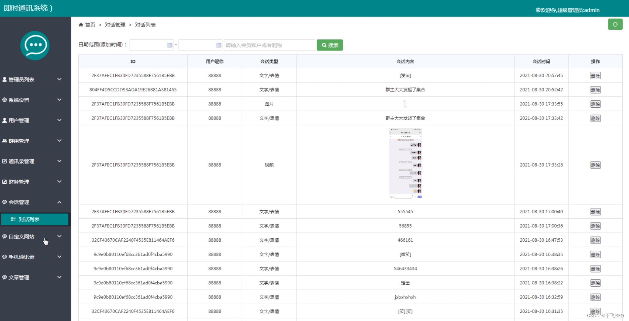This screenshot has height=321, width=629.
Task: Open the video screenshot thumbnail
Action: coord(405,163)
